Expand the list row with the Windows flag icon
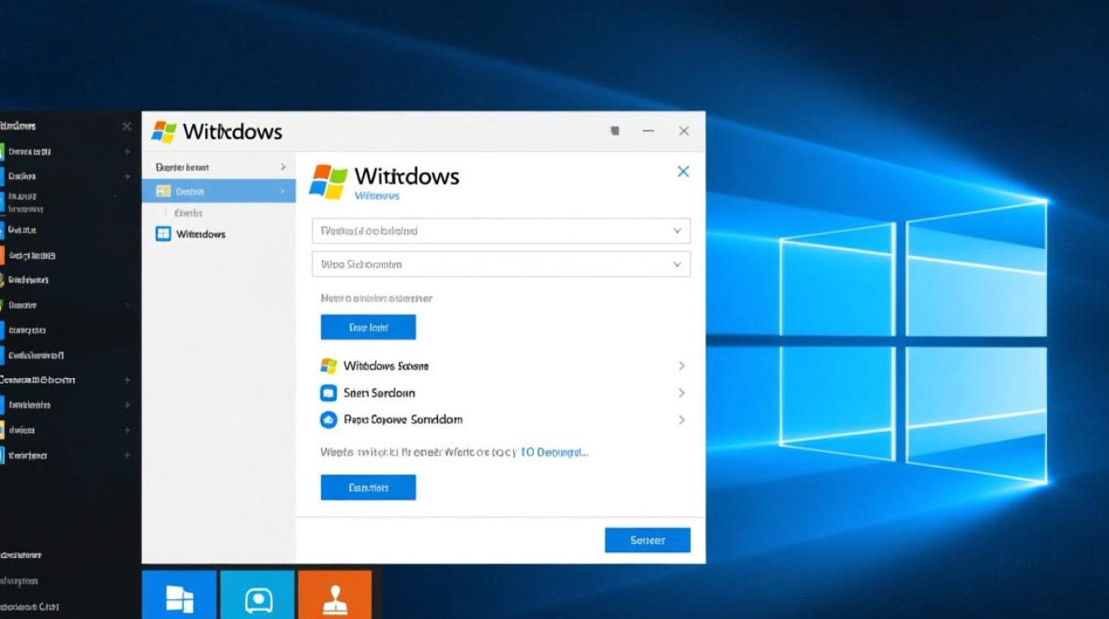The width and height of the screenshot is (1109, 619). (682, 366)
